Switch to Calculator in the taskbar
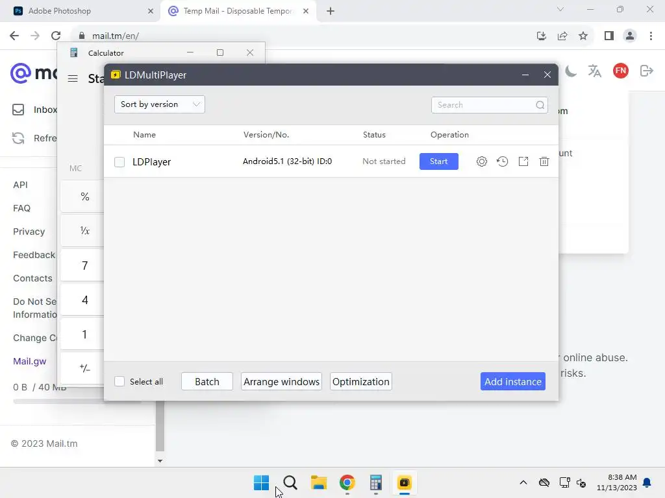 pyautogui.click(x=376, y=482)
